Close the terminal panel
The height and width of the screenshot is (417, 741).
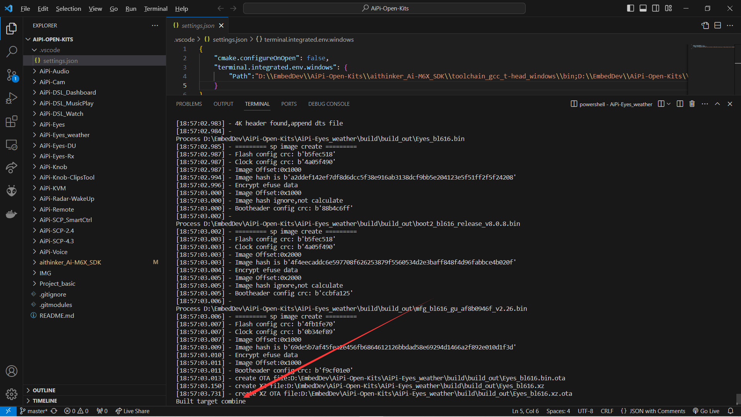click(730, 104)
